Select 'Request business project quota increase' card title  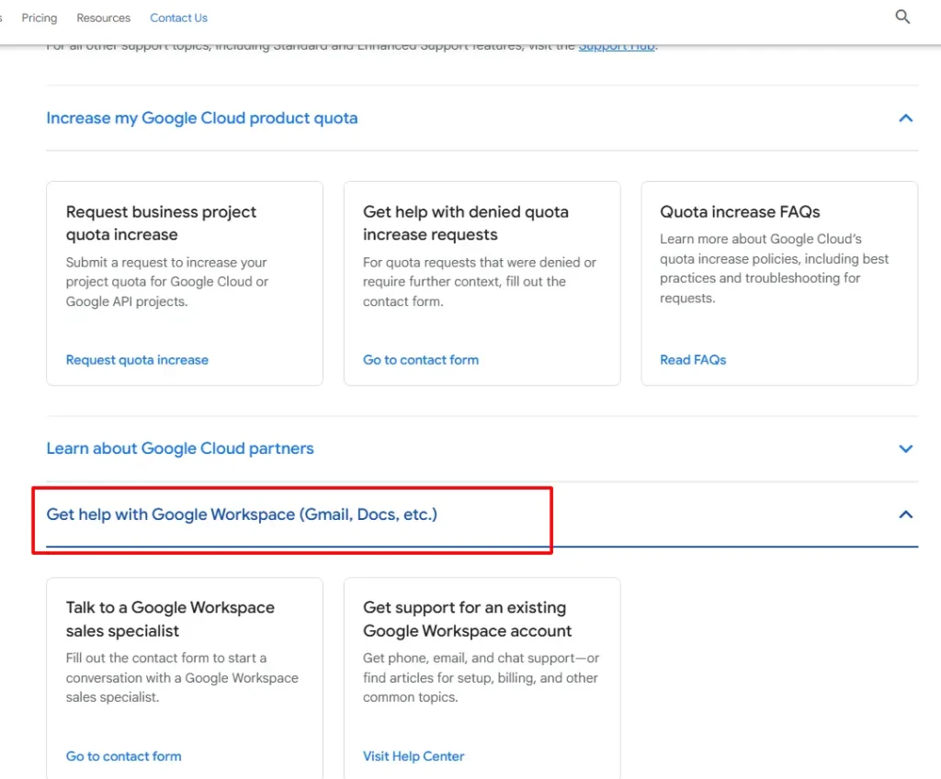(161, 223)
